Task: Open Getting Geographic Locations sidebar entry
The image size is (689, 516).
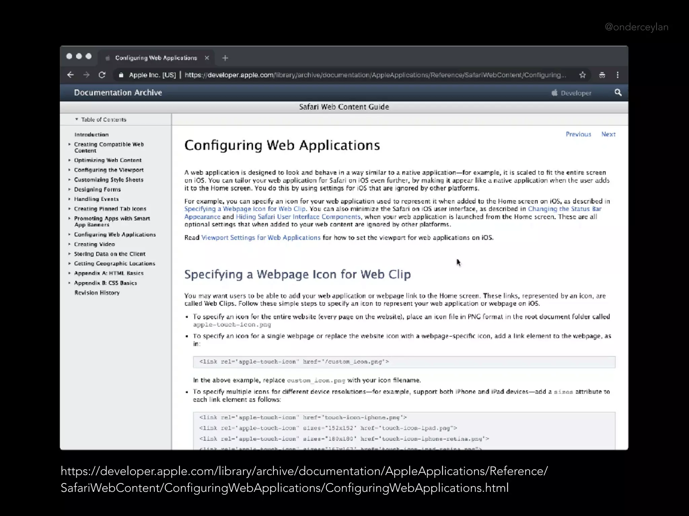Action: pos(115,264)
